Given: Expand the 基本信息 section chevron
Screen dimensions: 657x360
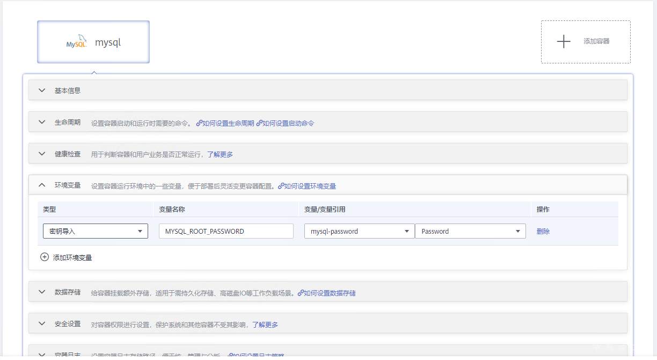Looking at the screenshot, I should click(42, 90).
